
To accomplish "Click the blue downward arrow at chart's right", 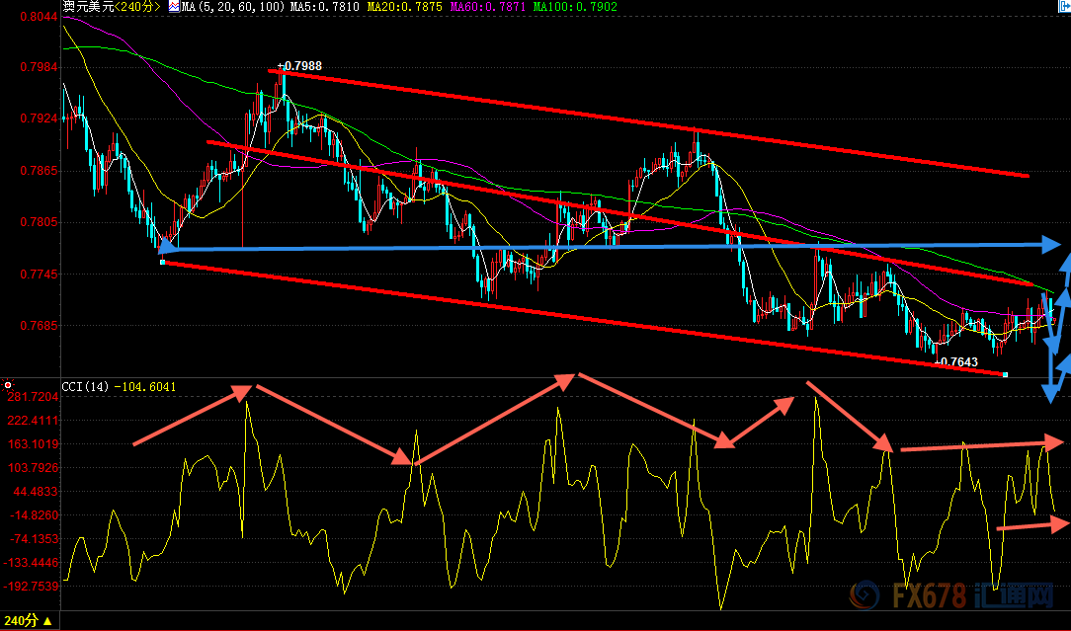I will pos(1050,391).
